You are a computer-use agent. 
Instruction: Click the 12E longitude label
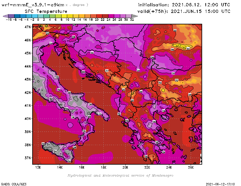38,167
